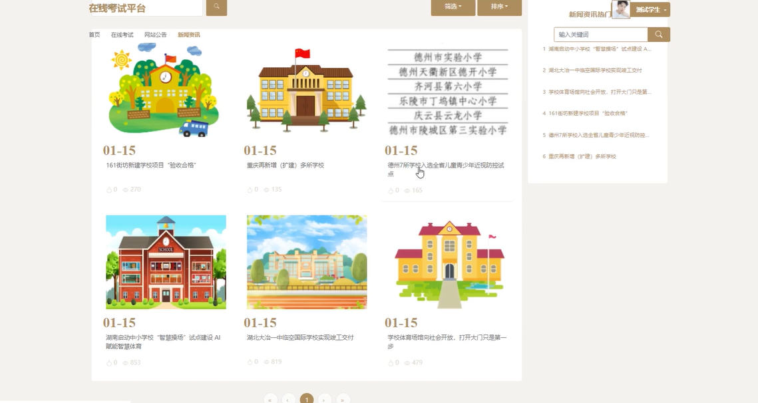Go to the first page with double-left arrow

(x=270, y=399)
